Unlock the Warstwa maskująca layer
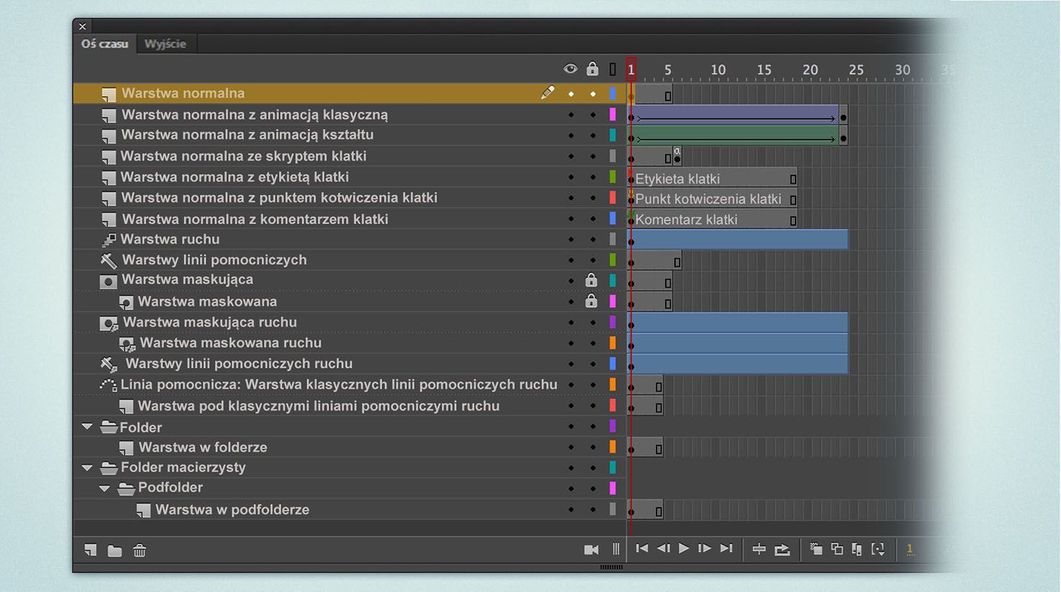The width and height of the screenshot is (1061, 592). 591,280
